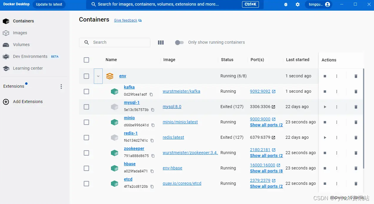Click the Update to latest button
The height and width of the screenshot is (204, 374).
pos(49,4)
